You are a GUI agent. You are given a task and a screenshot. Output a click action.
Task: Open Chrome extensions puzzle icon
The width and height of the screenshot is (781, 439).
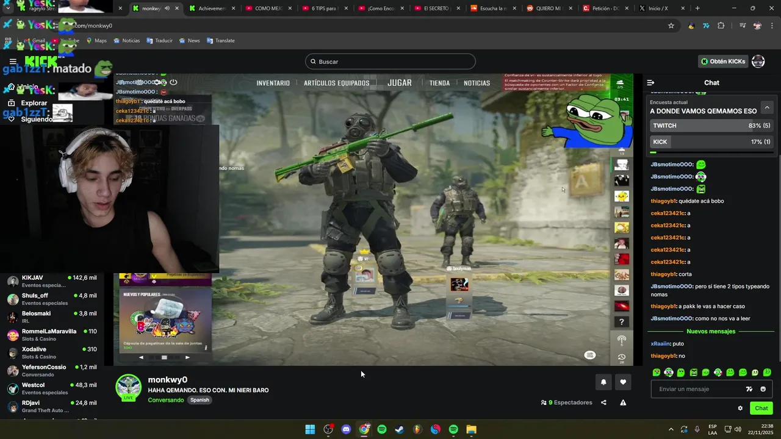pos(721,26)
